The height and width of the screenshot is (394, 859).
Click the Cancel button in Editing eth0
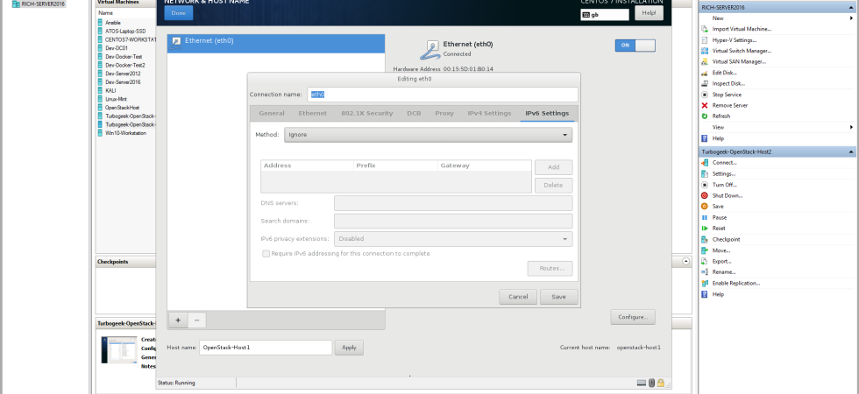(x=518, y=297)
